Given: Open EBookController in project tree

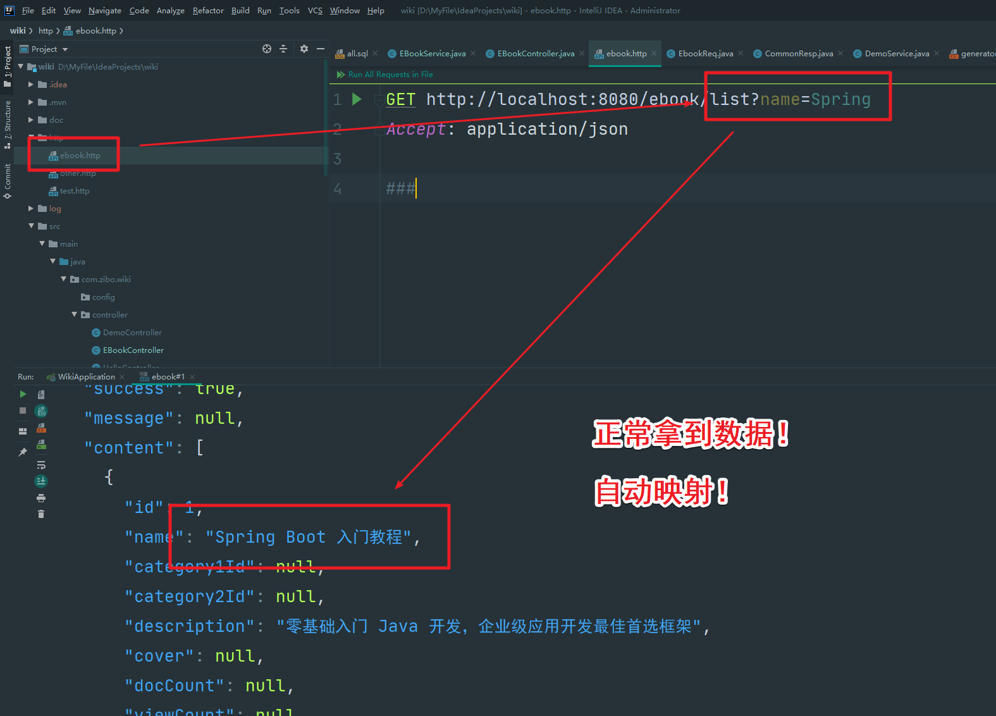Looking at the screenshot, I should click(133, 350).
